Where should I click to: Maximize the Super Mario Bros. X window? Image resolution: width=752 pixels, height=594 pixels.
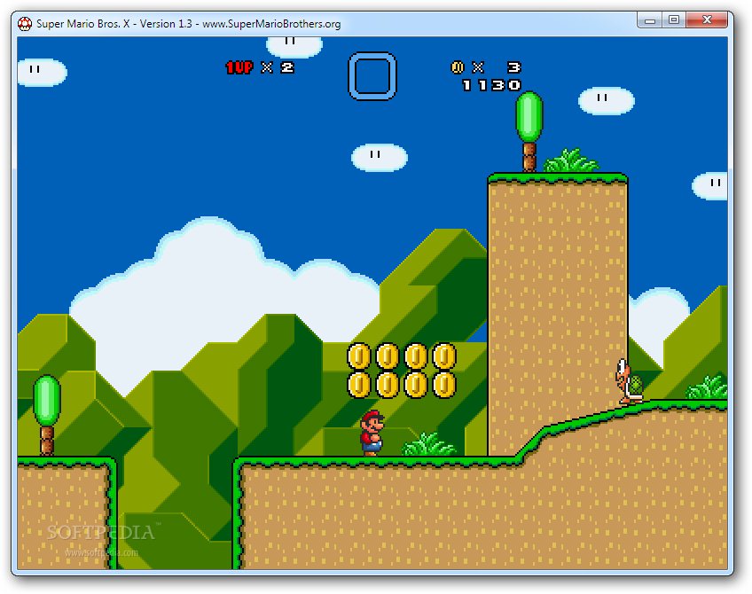[674, 20]
